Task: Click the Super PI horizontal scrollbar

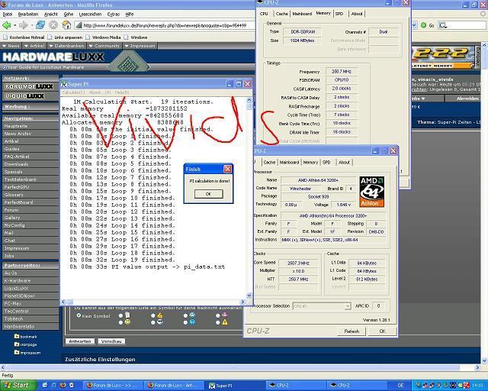Action: coord(154,302)
